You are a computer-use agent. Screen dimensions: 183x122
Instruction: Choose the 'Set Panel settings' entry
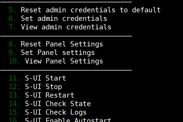pyautogui.click(x=58, y=53)
